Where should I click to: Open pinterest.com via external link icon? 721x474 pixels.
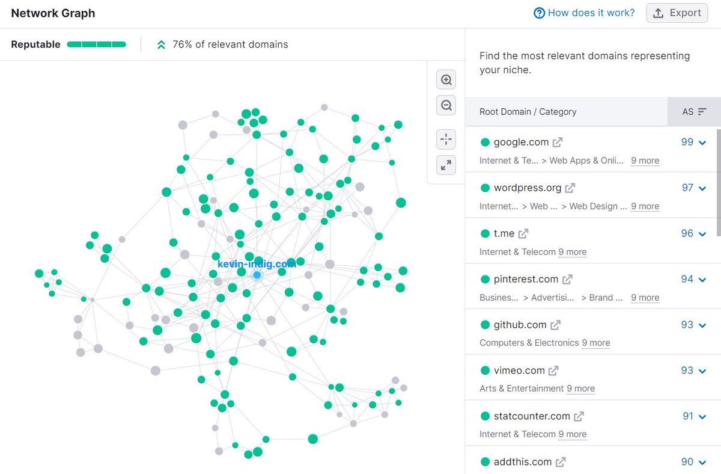pos(567,279)
